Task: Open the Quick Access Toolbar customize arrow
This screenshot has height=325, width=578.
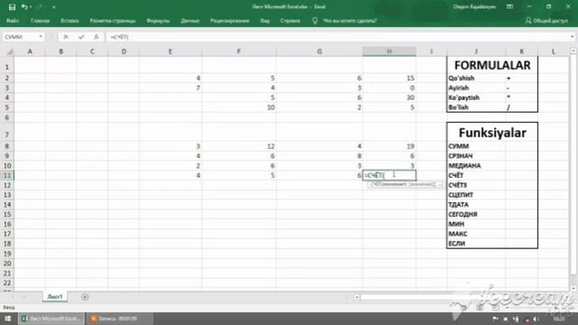Action: point(54,7)
